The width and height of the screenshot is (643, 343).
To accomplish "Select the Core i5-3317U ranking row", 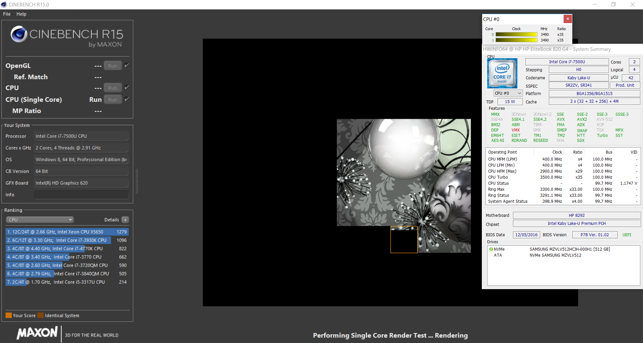I will [67, 282].
